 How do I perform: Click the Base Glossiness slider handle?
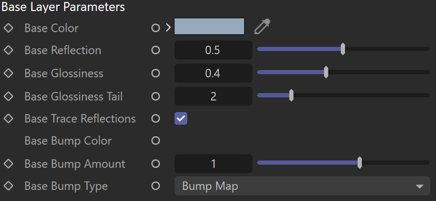click(x=326, y=72)
